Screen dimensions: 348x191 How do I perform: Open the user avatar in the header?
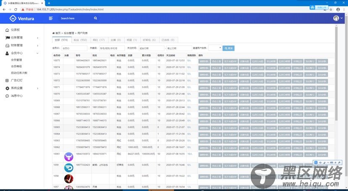[x=336, y=18]
